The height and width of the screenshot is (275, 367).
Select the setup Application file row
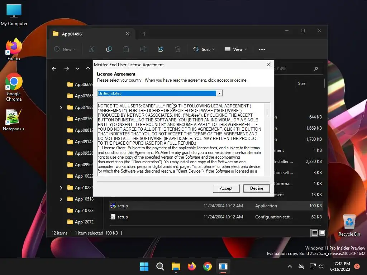216,206
